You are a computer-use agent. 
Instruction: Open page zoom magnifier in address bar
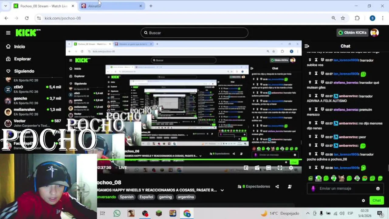[x=334, y=18]
